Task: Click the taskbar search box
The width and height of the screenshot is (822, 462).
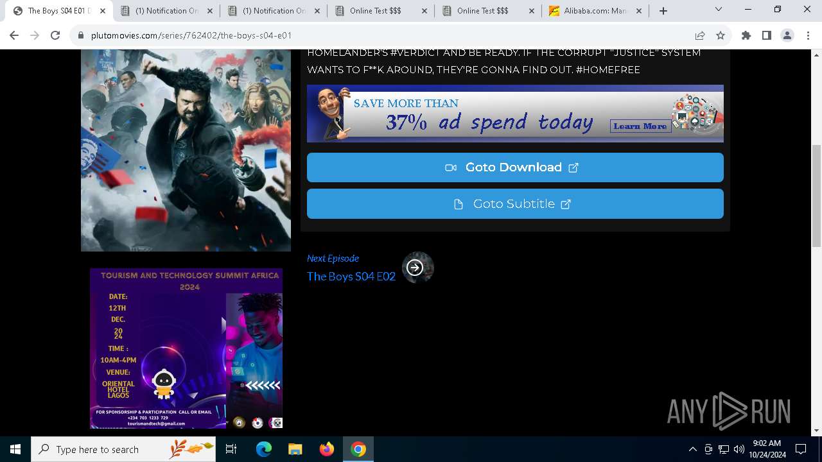Action: tap(123, 449)
